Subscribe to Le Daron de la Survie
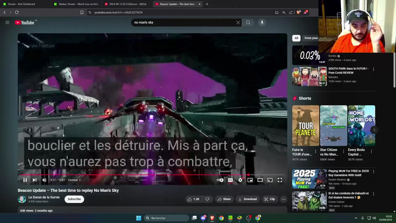Screen dimensions: 396x223 [74, 199]
